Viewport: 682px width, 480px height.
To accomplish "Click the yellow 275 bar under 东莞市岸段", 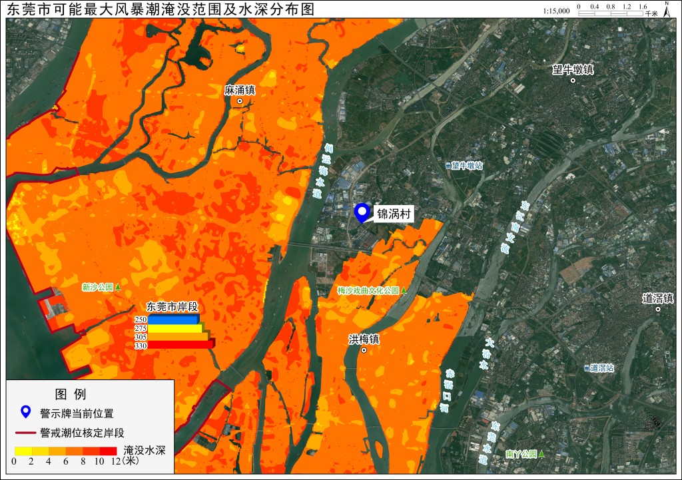I will [176, 328].
